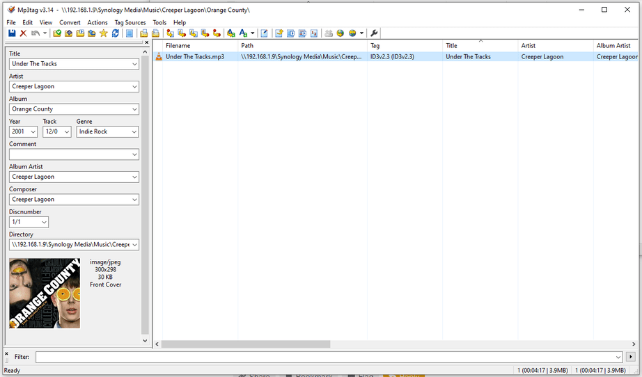Expand the Actions quick dropdown arrow
Viewport: 642px width, 377px height.
click(x=252, y=33)
